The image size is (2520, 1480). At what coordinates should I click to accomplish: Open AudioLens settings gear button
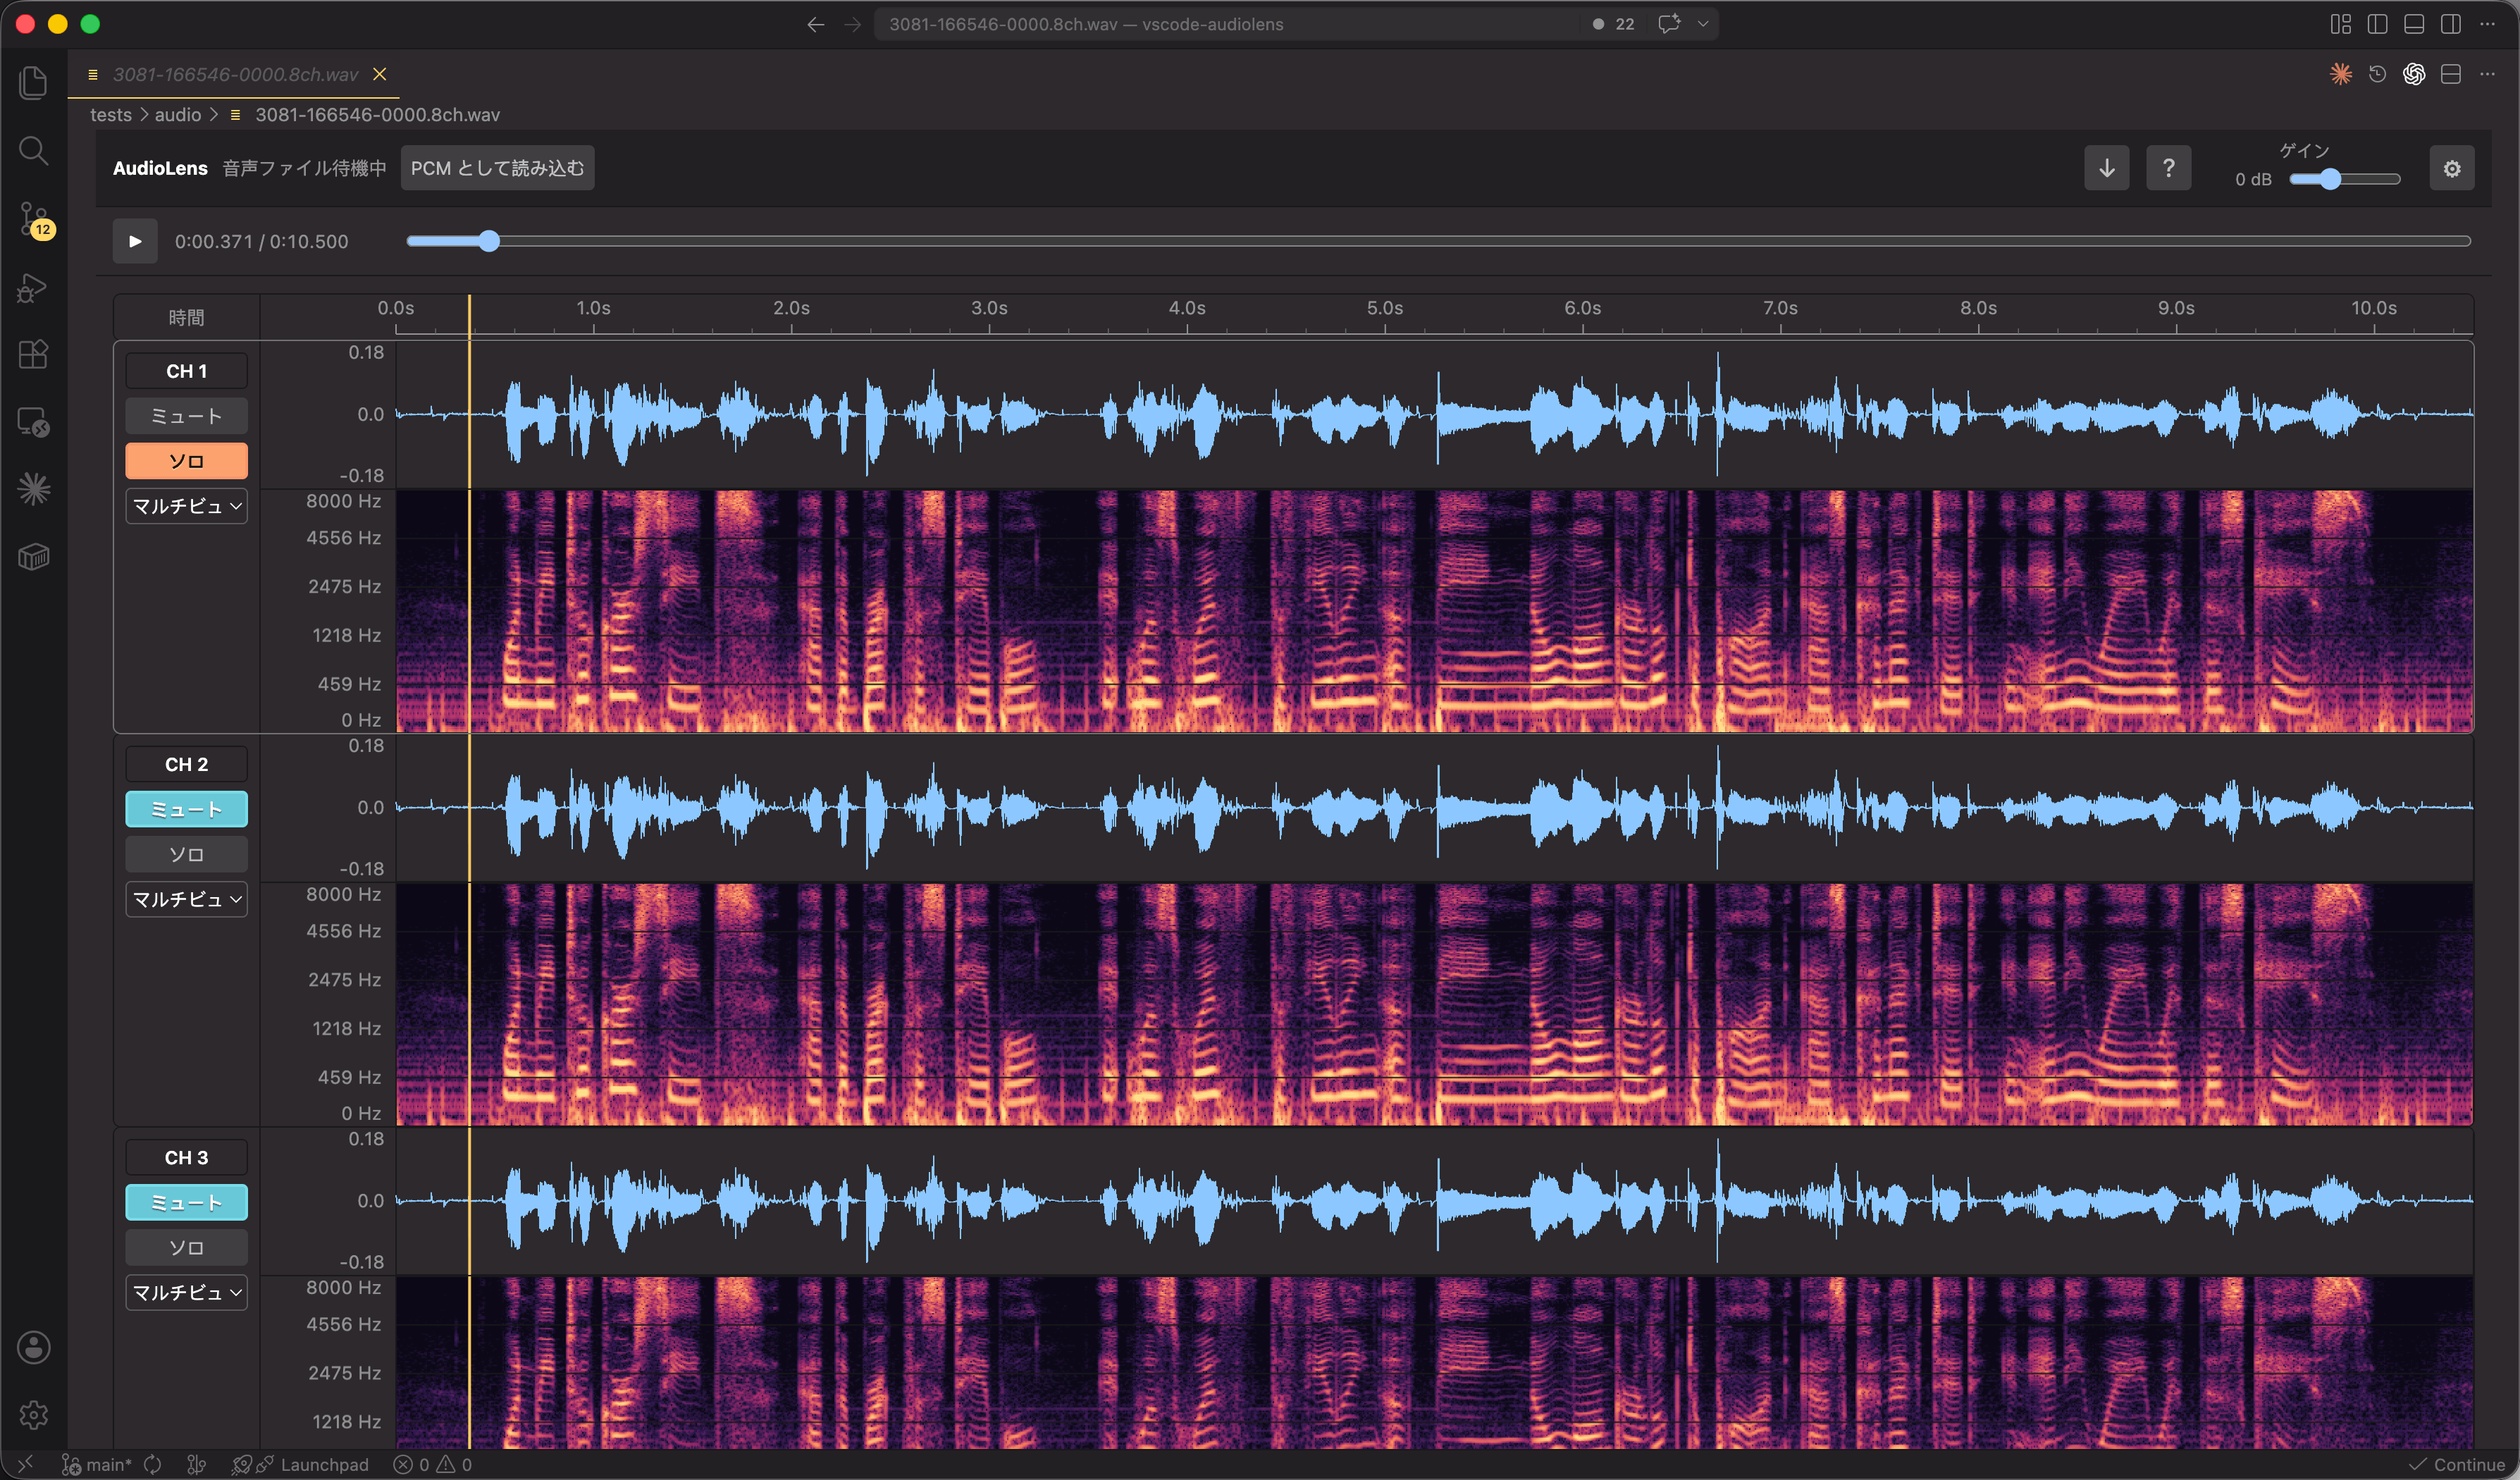pos(2452,168)
